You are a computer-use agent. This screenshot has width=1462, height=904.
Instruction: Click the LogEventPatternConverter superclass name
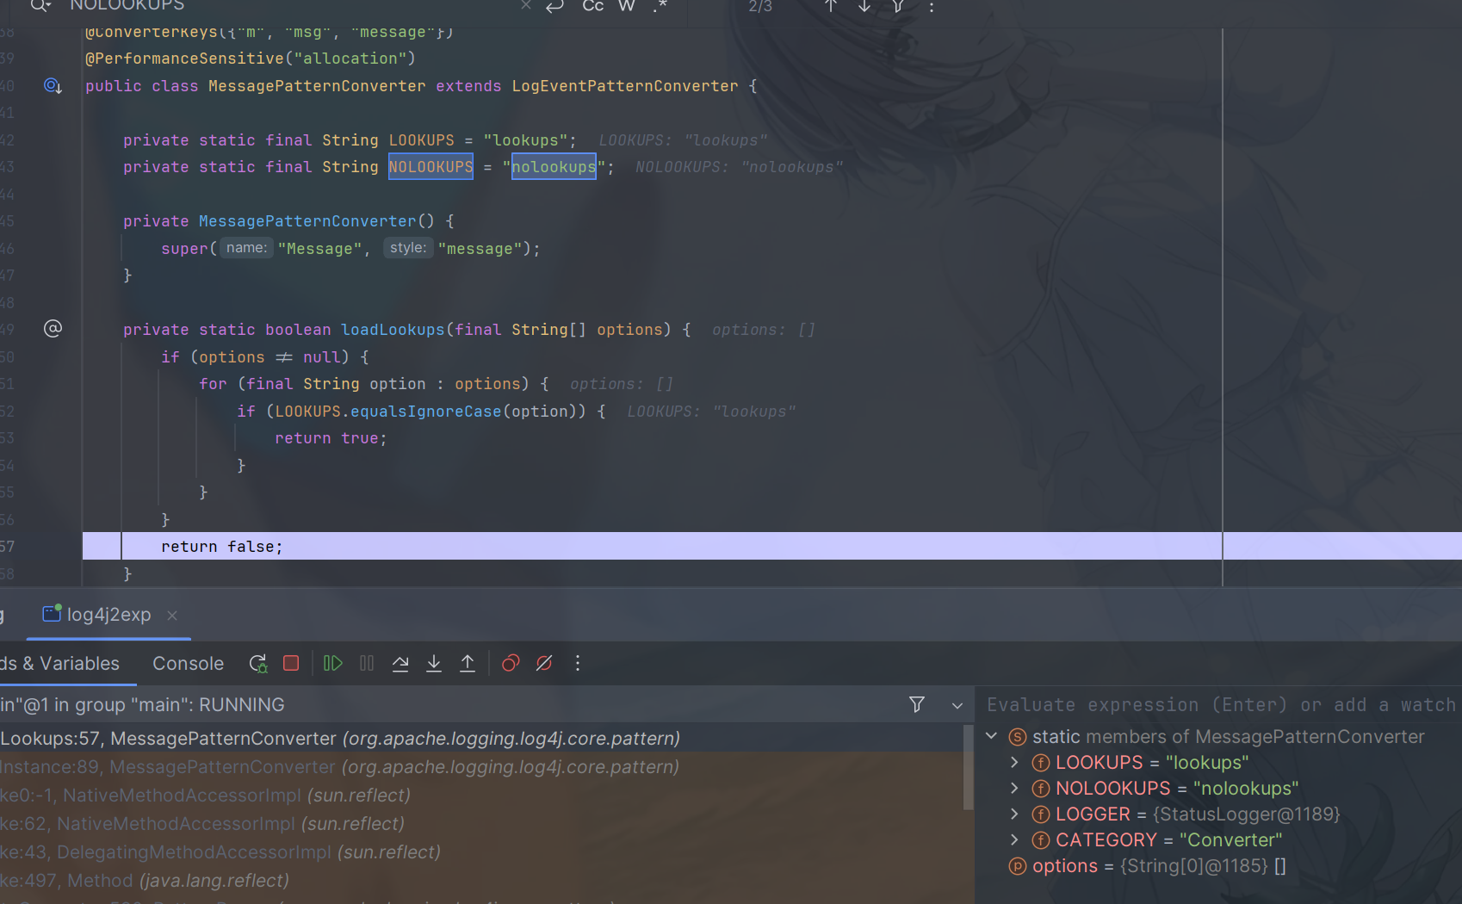[625, 86]
